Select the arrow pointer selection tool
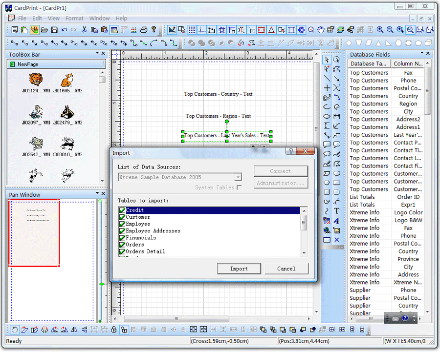 point(327,60)
